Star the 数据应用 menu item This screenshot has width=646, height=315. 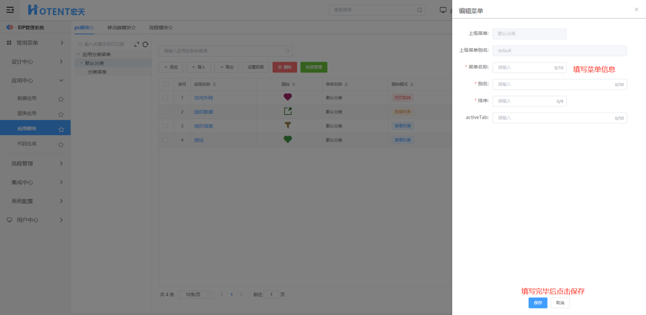[61, 99]
